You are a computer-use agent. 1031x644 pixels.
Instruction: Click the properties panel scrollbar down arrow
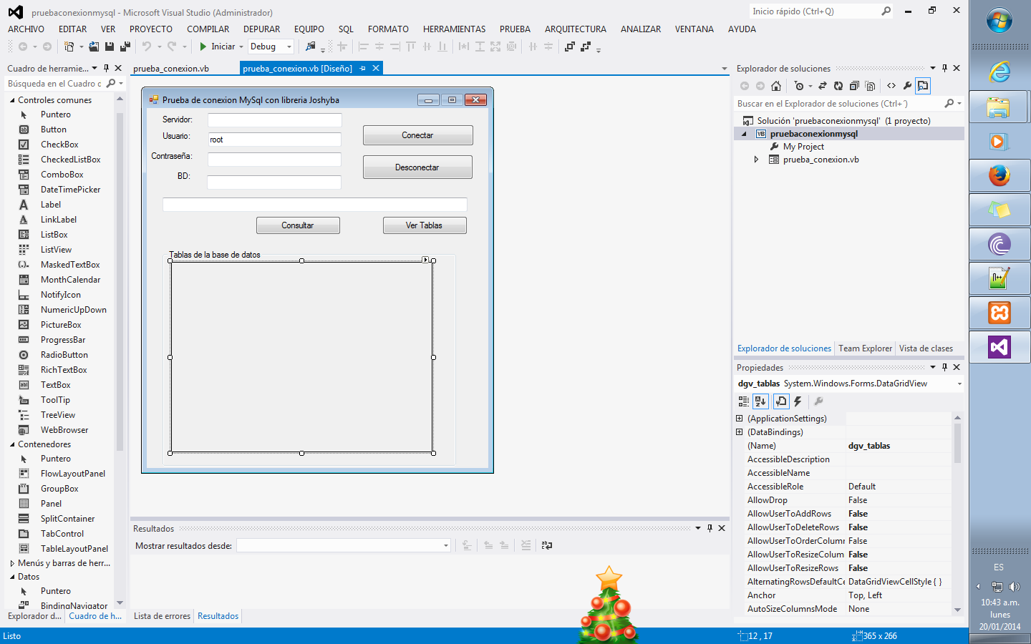coord(957,610)
